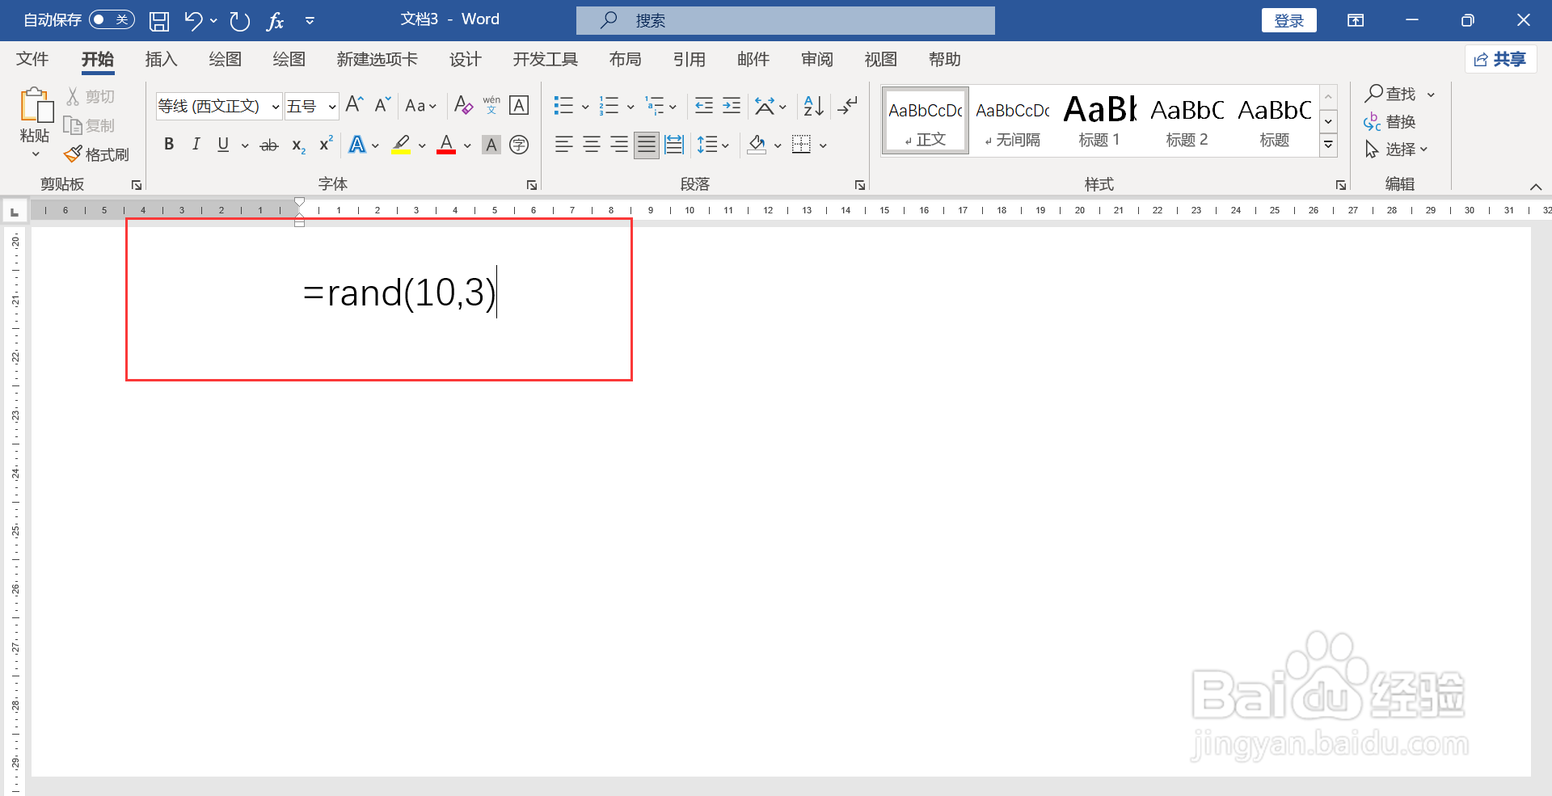Click the Paste (粘贴) clipboard icon
This screenshot has width=1552, height=796.
point(36,106)
